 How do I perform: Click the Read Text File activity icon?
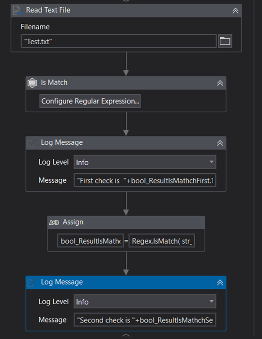[x=17, y=11]
